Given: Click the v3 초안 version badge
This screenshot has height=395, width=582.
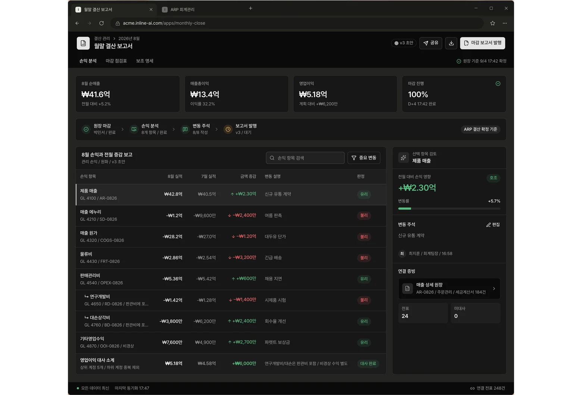Looking at the screenshot, I should (x=404, y=43).
